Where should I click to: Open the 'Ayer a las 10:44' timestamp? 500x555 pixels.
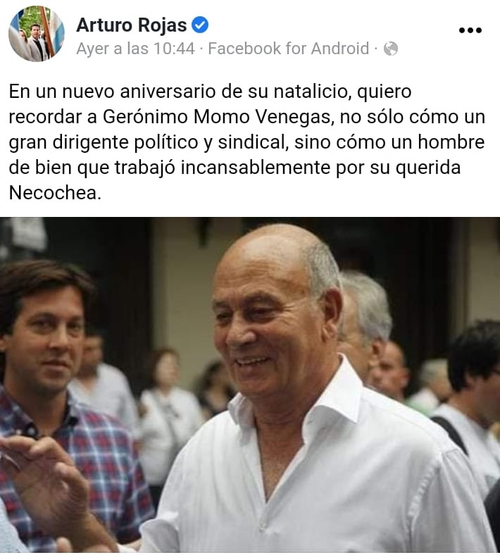(135, 49)
